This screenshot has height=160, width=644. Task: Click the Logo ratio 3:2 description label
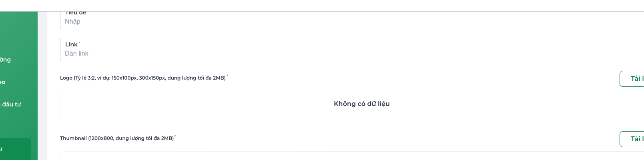142,78
